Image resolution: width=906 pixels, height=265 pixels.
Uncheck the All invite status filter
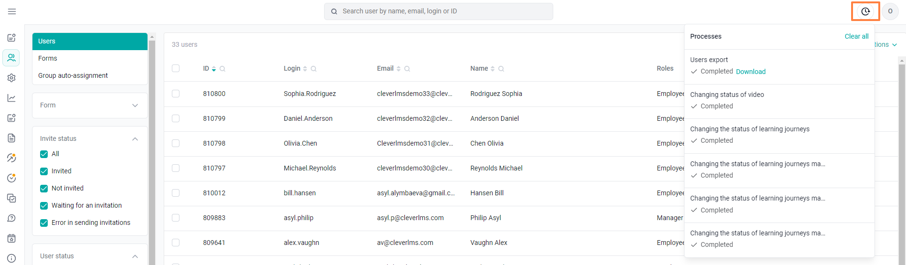click(44, 154)
